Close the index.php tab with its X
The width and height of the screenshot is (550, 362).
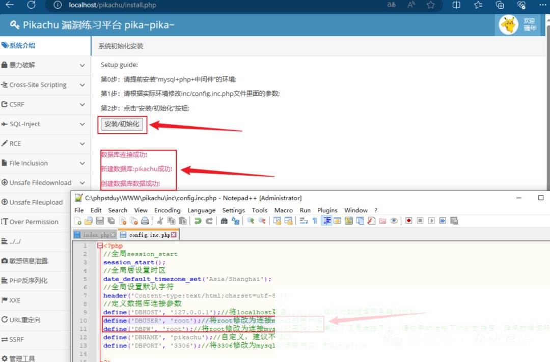(x=113, y=235)
